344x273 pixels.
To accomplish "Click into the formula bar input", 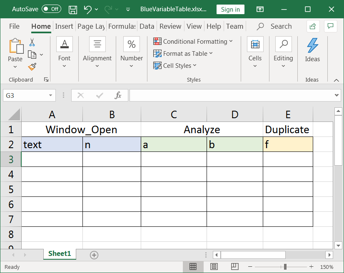I will click(232, 95).
